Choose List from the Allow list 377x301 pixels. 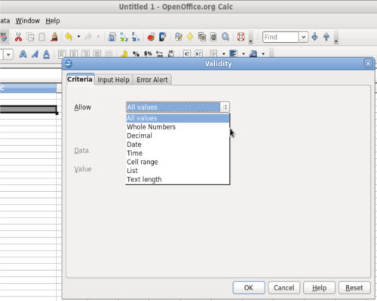pos(178,171)
